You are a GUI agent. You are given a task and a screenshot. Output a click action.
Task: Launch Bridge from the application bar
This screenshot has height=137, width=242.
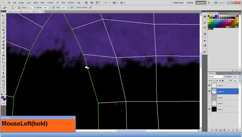coord(86,3)
